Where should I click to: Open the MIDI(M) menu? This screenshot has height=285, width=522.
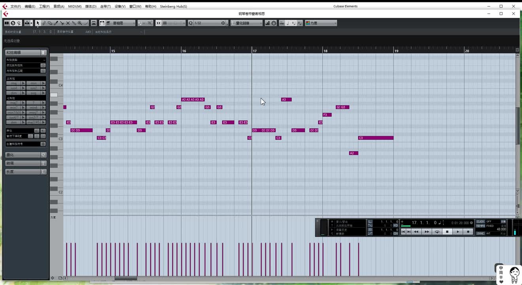pos(75,6)
